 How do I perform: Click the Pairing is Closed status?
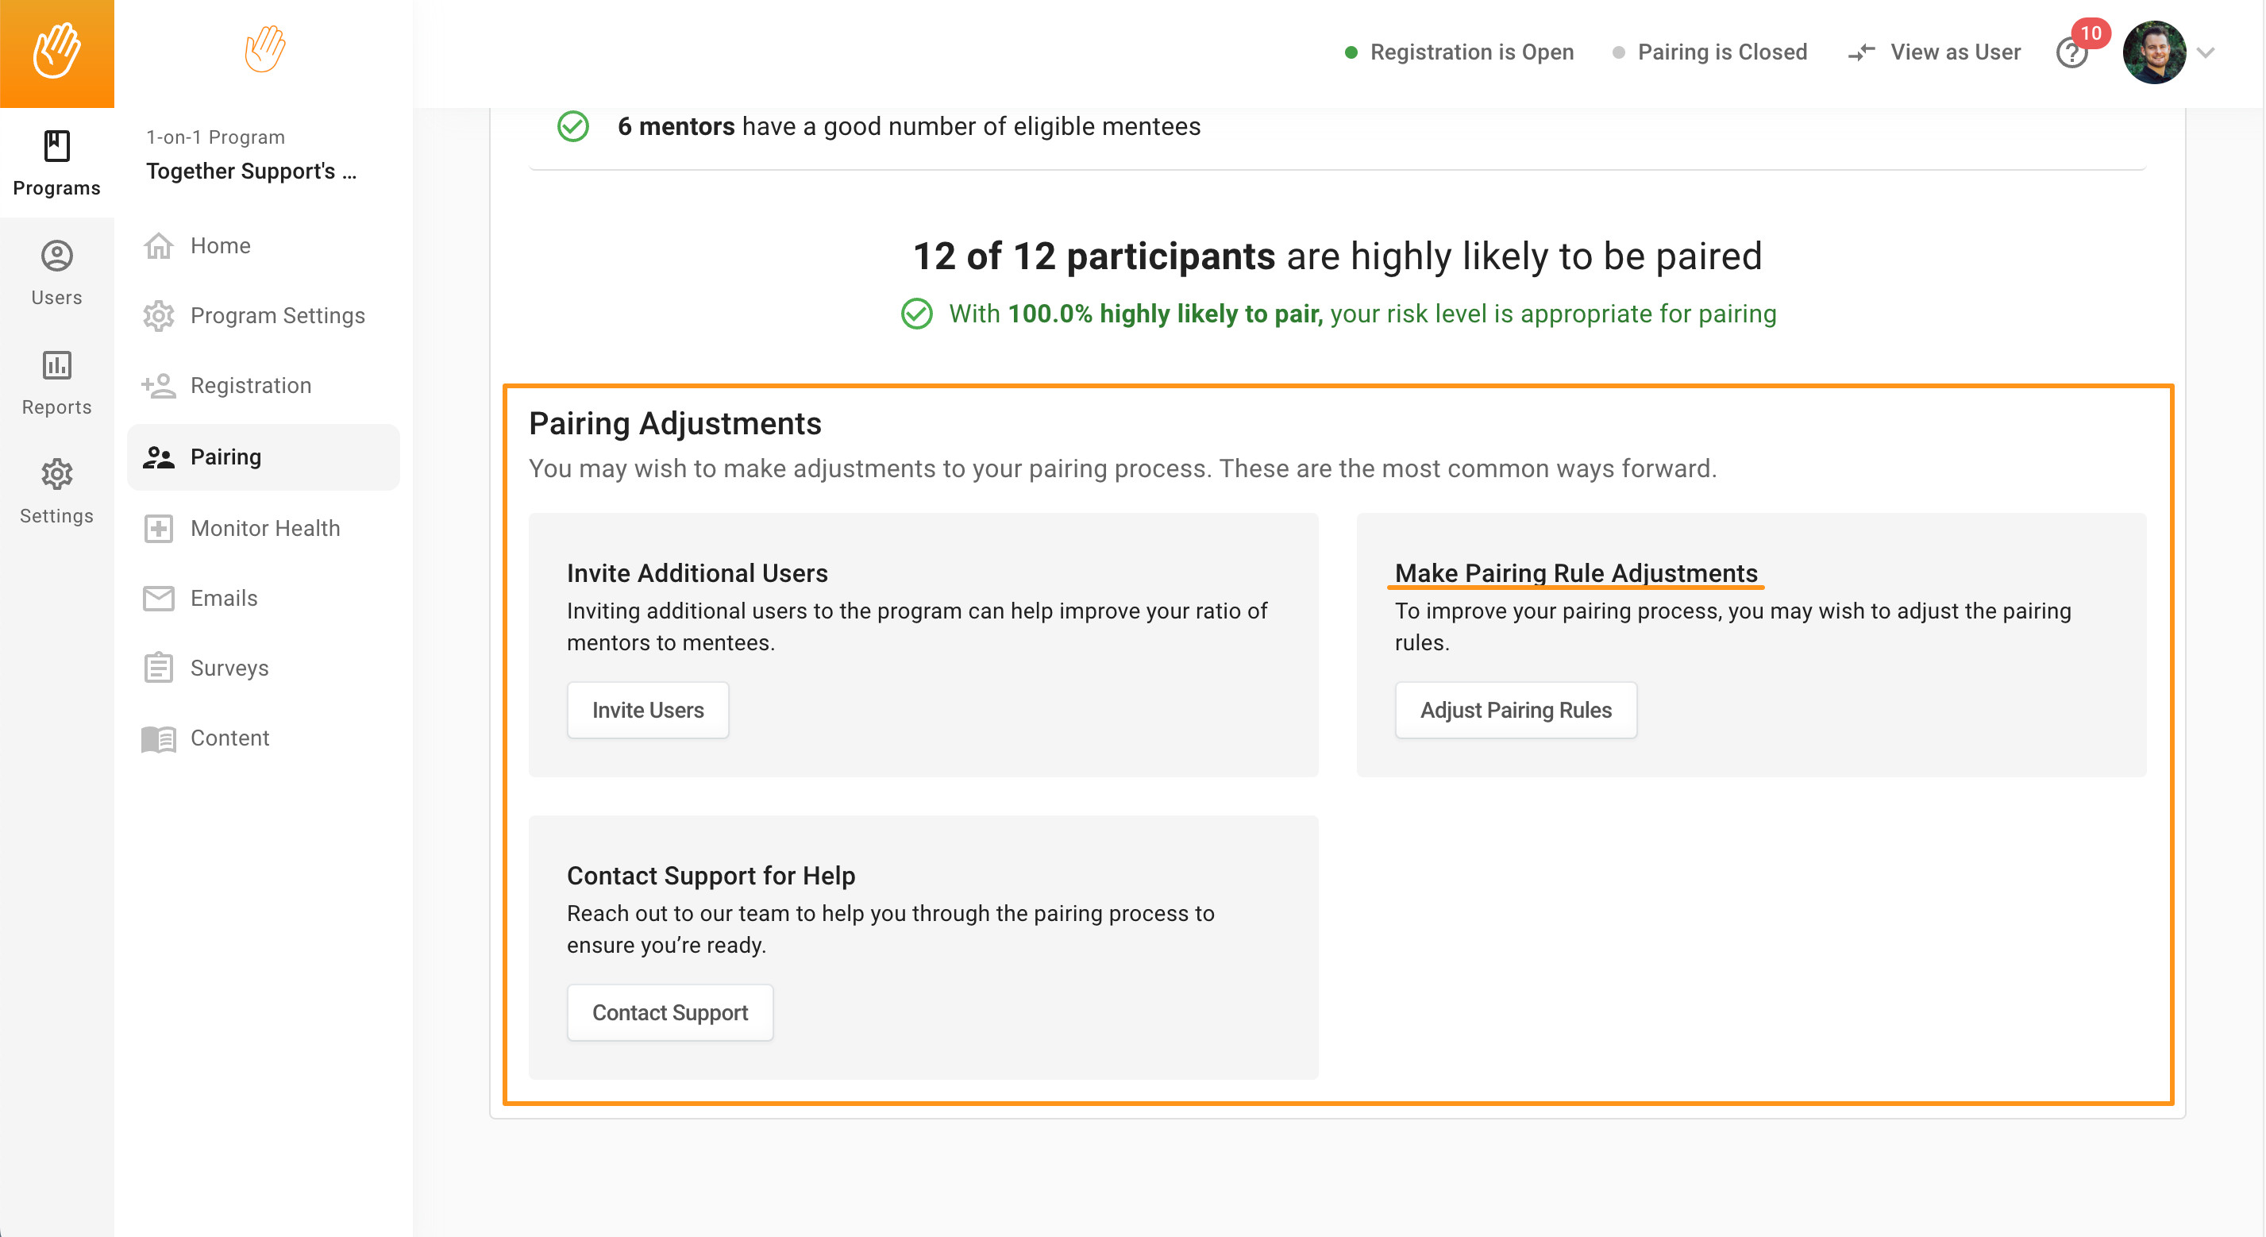1710,52
